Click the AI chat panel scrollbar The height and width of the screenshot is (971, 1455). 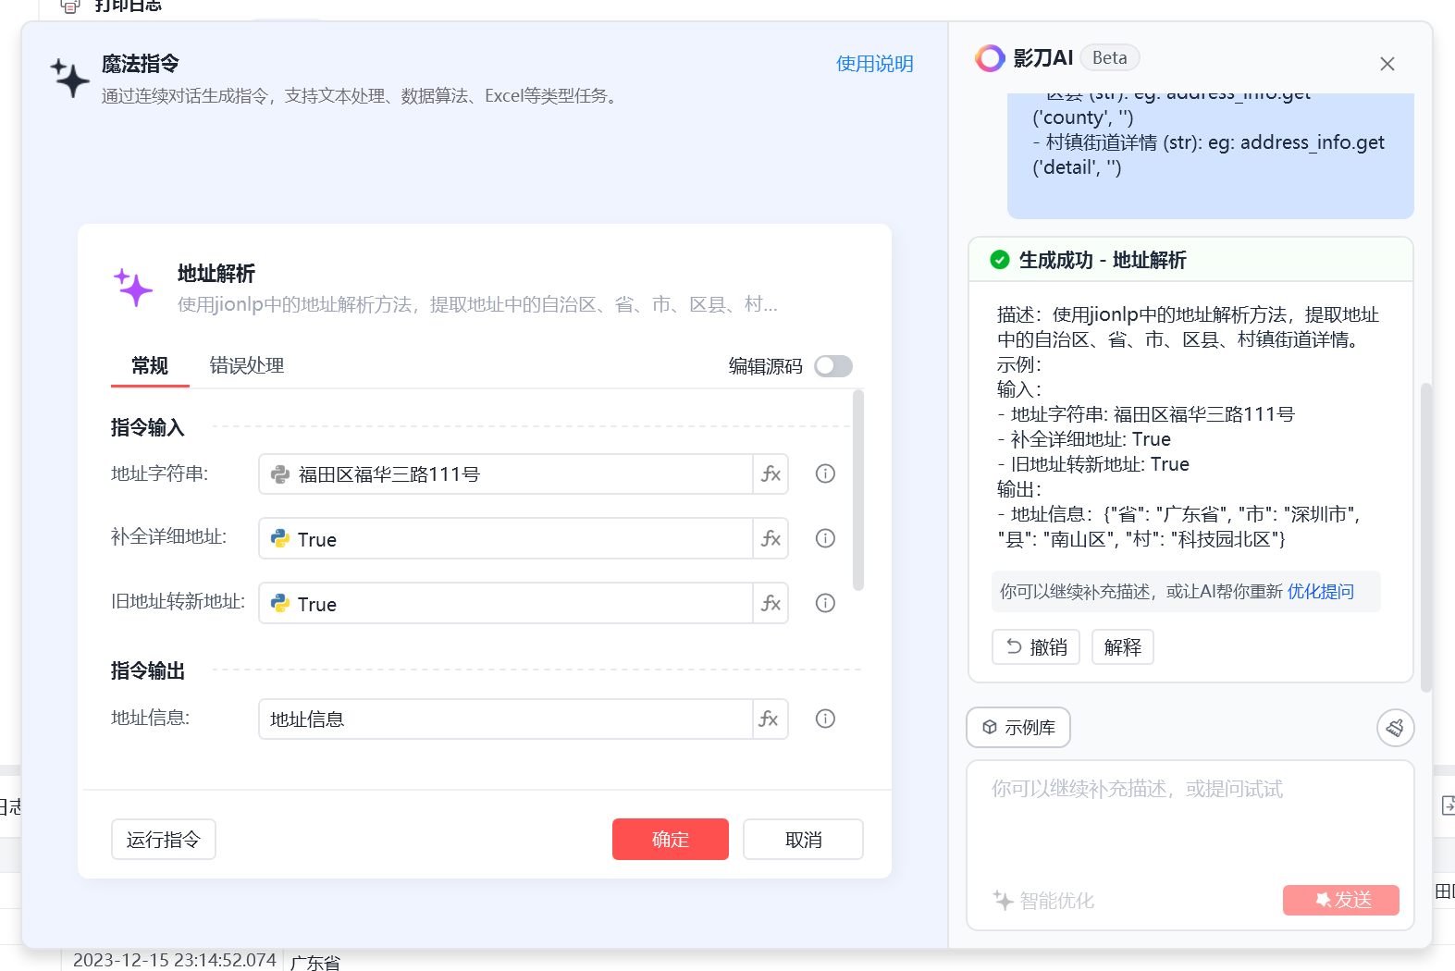1425,536
